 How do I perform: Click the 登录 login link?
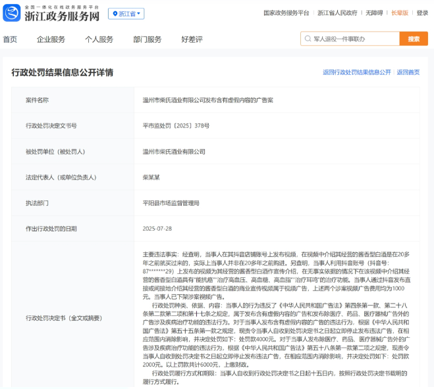click(422, 13)
